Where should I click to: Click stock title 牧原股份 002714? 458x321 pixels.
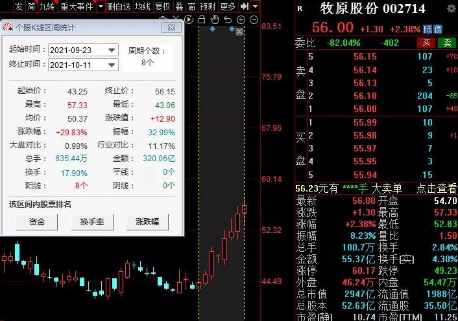[373, 9]
